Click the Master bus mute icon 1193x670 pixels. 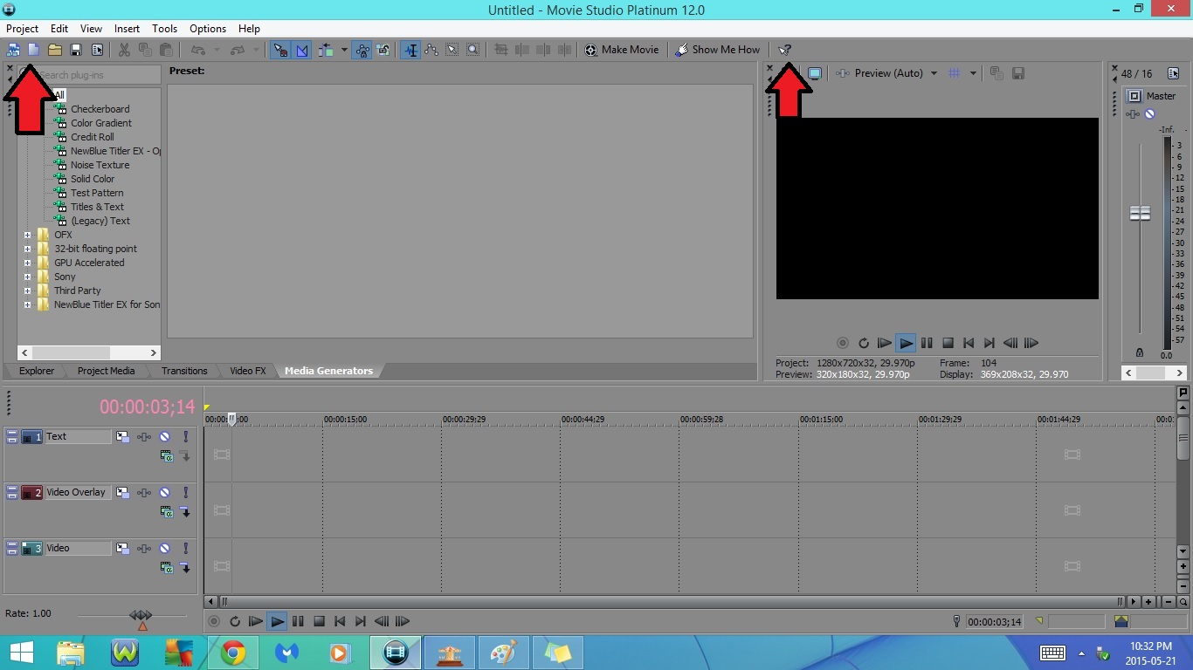pos(1150,114)
